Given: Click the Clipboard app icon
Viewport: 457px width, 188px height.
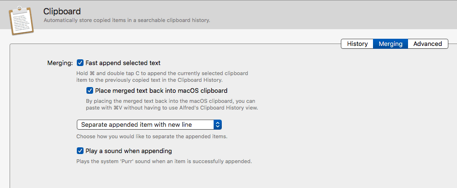Looking at the screenshot, I should (21, 20).
